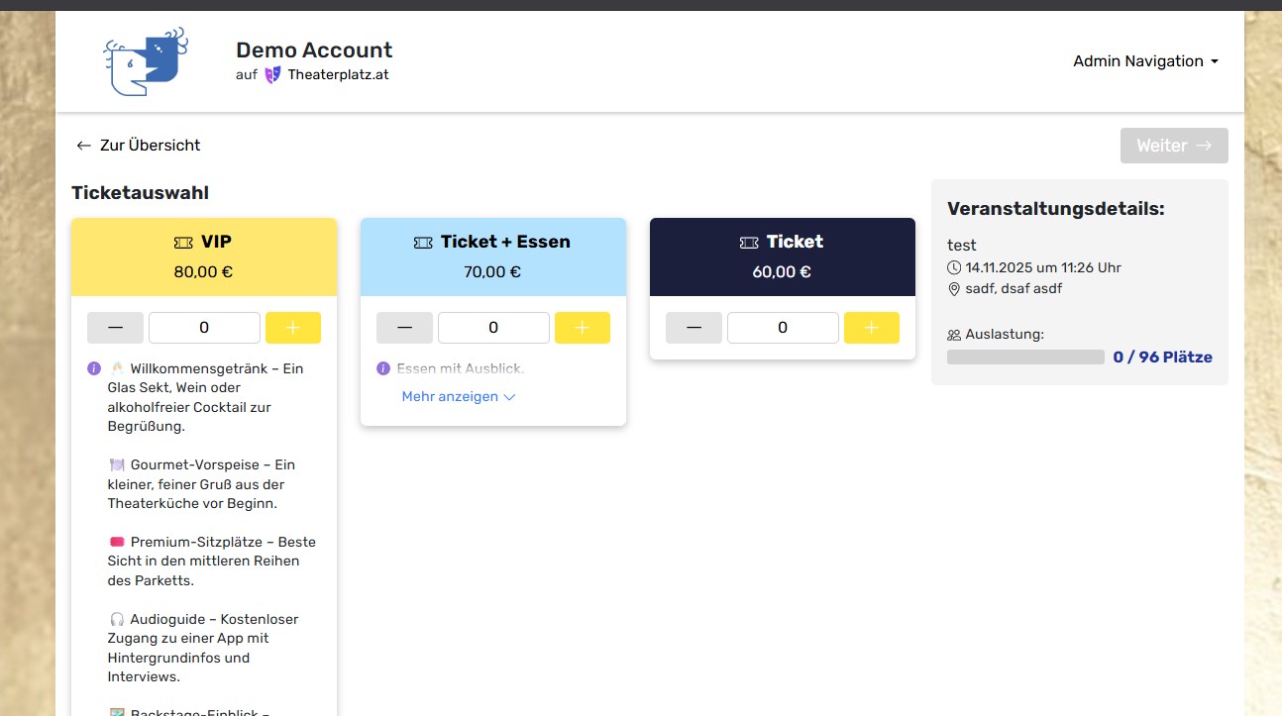
Task: Click the ticket icon in Ticket + Essen header
Action: point(423,242)
